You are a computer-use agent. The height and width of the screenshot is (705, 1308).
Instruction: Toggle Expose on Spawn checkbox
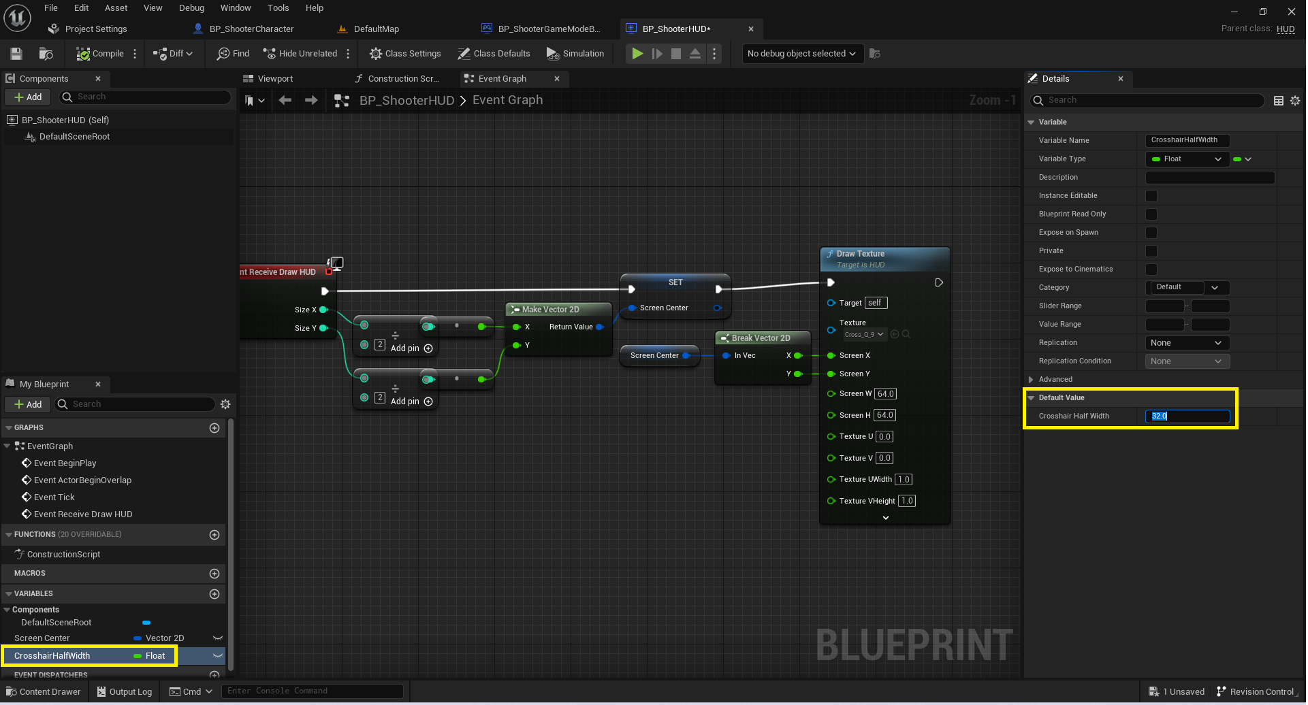tap(1151, 233)
